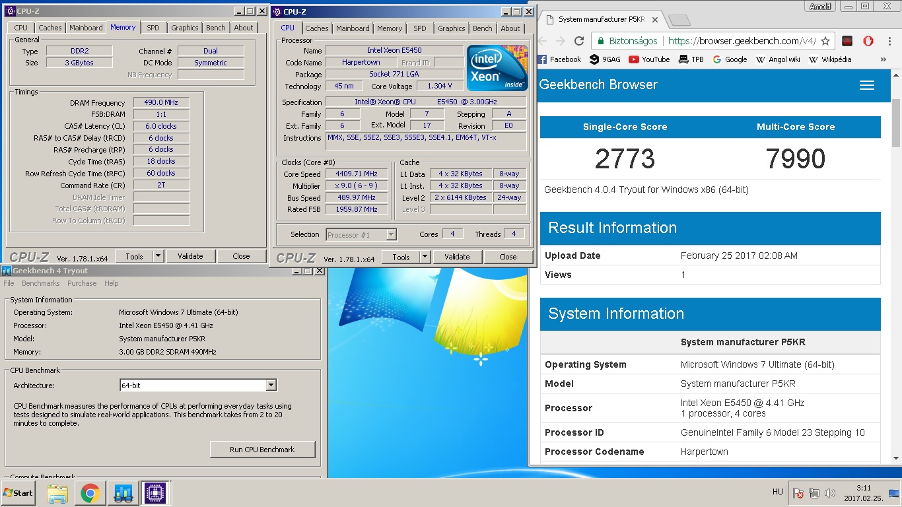Open Bench tab in right CPU-Z window

(x=483, y=28)
